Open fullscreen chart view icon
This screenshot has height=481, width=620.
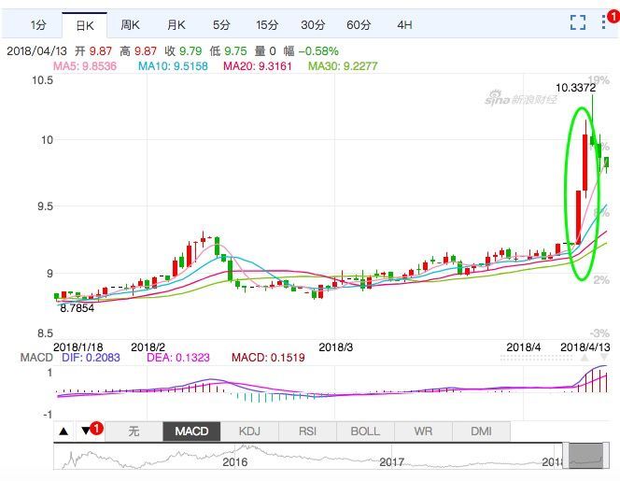578,23
